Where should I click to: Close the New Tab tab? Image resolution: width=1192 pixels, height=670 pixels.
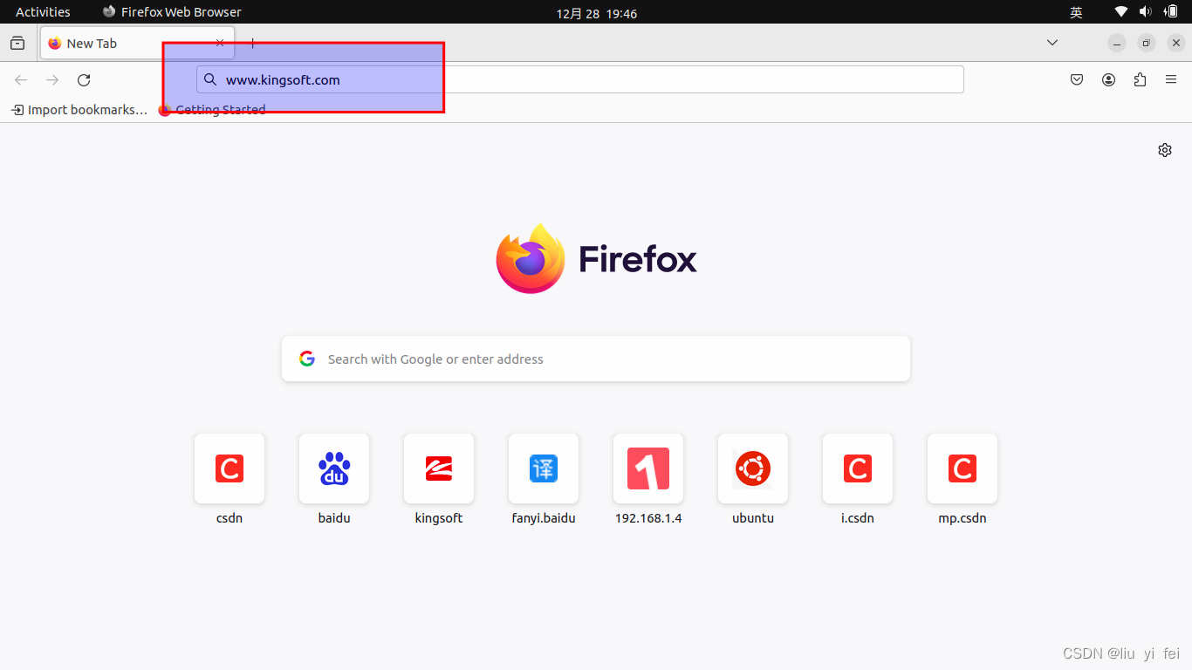220,43
